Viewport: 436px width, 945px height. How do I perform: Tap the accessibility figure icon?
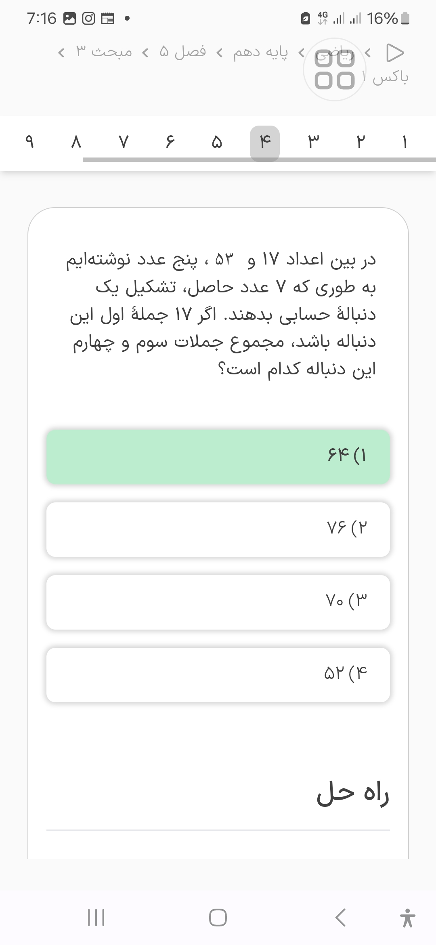click(x=408, y=918)
